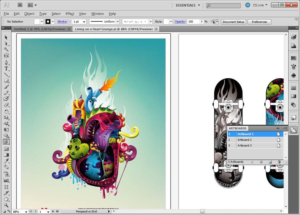Select Artboard 2 in Artboards panel
Viewport: 300px width, 215px height.
[x=255, y=140]
